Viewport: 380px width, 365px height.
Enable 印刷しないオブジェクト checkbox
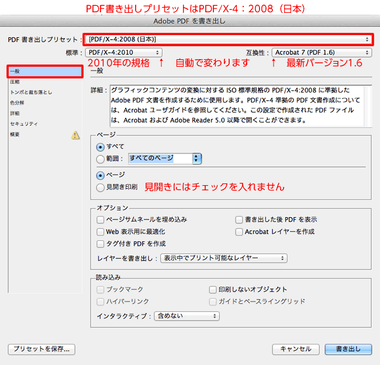coord(213,289)
